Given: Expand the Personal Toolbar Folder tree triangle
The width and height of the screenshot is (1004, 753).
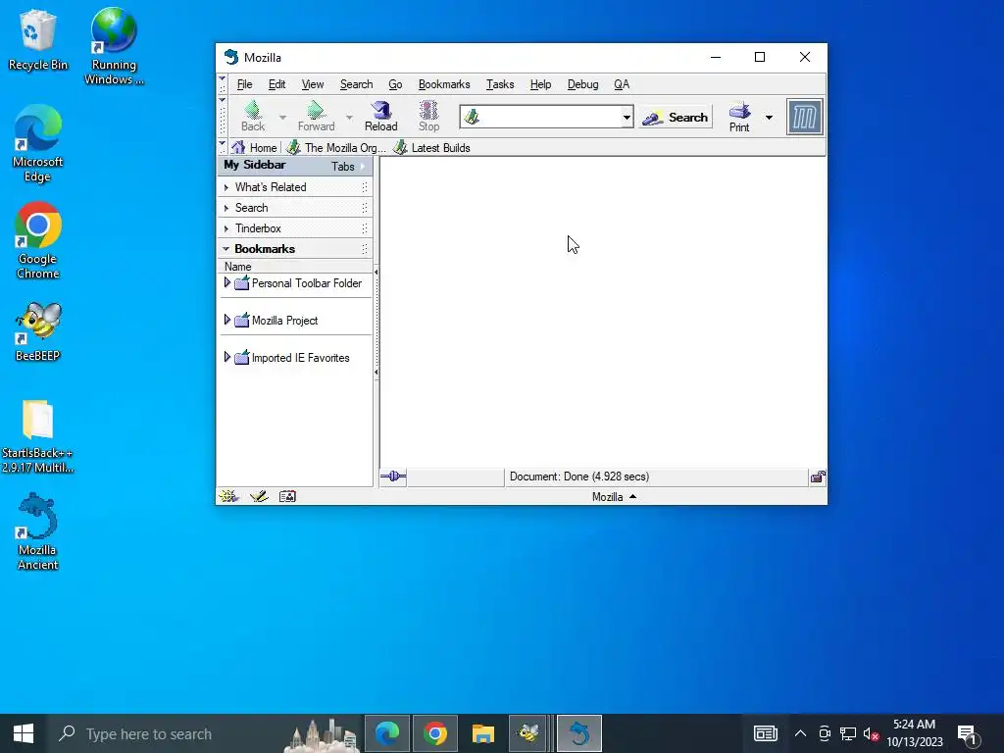Looking at the screenshot, I should [x=226, y=282].
